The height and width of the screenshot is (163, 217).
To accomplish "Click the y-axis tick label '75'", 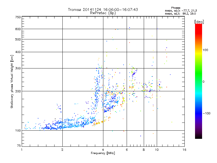I will (19, 146).
